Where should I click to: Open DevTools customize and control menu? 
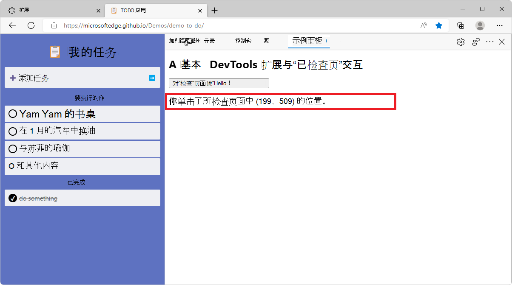point(490,42)
